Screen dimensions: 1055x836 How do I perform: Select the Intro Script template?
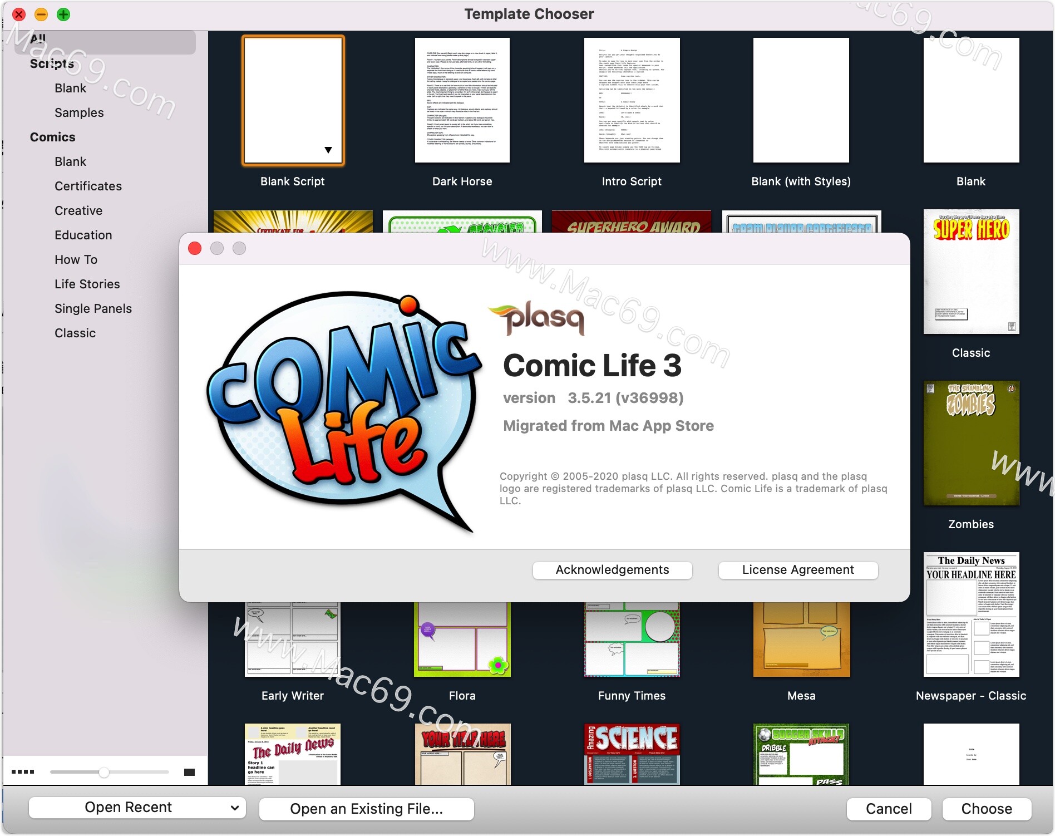coord(632,101)
